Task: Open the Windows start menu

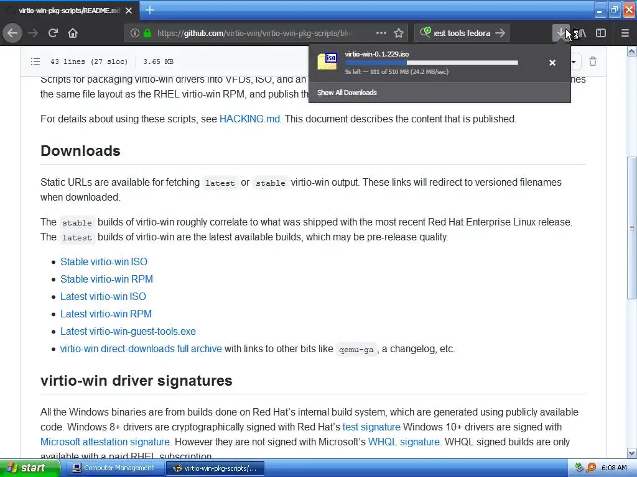Action: [x=30, y=468]
